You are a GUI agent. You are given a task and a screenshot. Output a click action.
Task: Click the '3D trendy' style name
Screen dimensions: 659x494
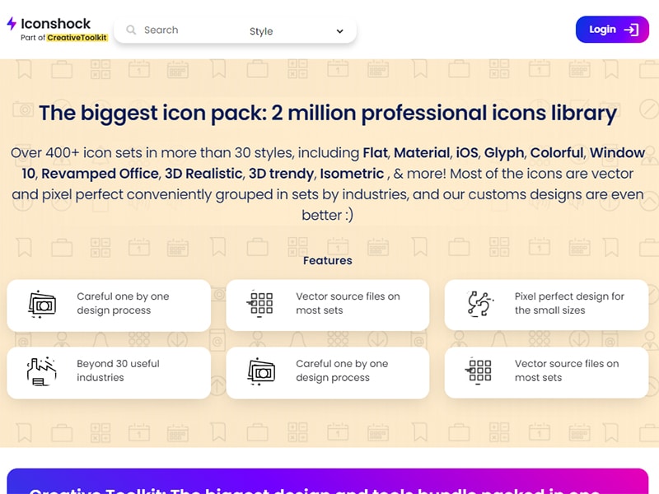[x=281, y=174]
